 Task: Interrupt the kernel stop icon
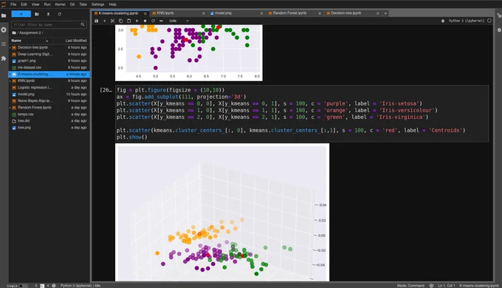(x=145, y=21)
